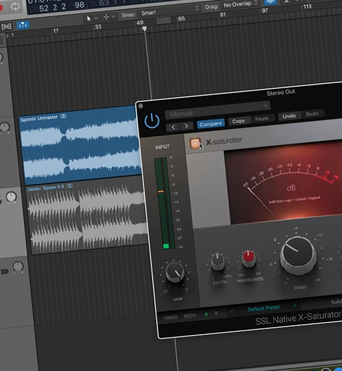The height and width of the screenshot is (371, 342).
Task: Click the large DRIVE knob
Action: click(298, 255)
